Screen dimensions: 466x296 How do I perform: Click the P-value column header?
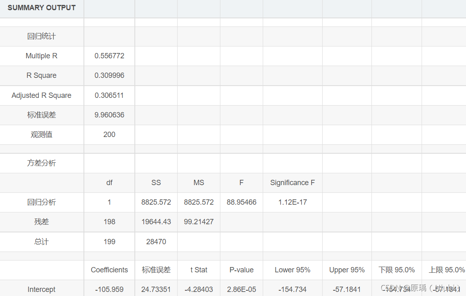point(241,270)
